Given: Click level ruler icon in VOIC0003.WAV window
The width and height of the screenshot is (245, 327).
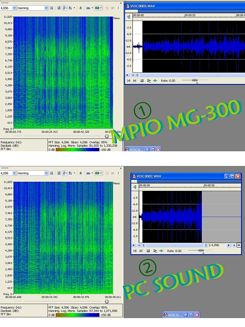Looking at the screenshot, I should 129,17.
